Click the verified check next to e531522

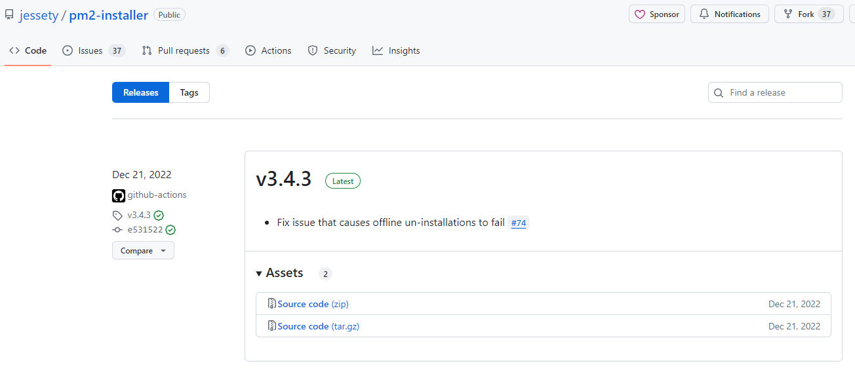click(x=170, y=230)
